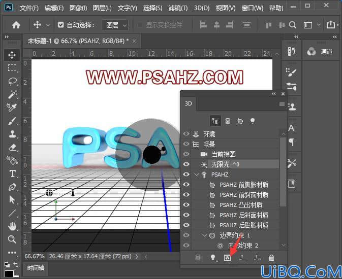Select the Zoom tool in toolbox

(x=12, y=239)
